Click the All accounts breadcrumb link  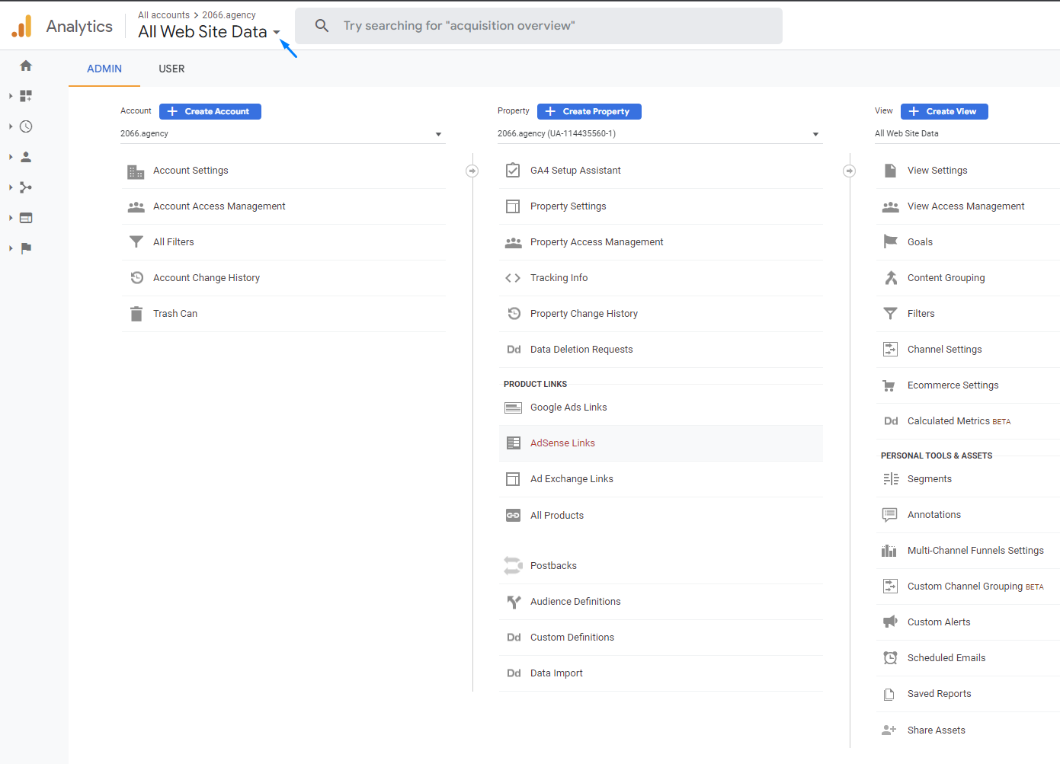[164, 15]
